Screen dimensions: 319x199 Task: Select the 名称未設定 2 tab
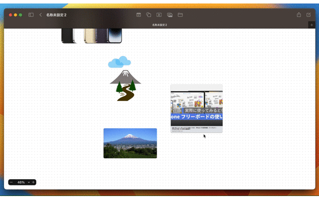point(159,25)
